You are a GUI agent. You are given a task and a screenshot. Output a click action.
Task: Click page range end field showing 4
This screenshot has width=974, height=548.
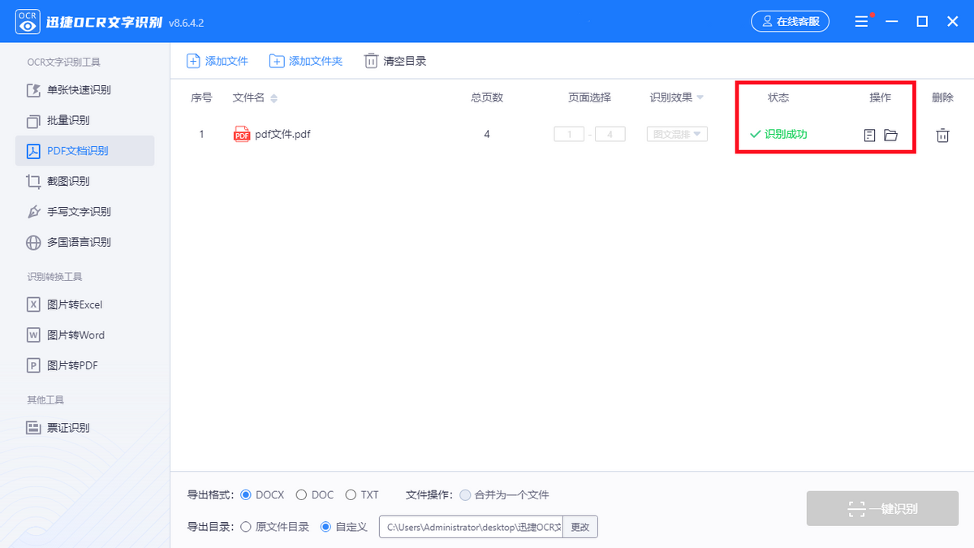(610, 134)
